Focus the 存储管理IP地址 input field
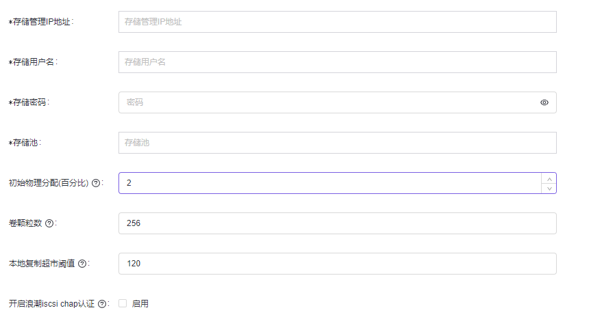Screen dimensions: 602x321 (337, 22)
